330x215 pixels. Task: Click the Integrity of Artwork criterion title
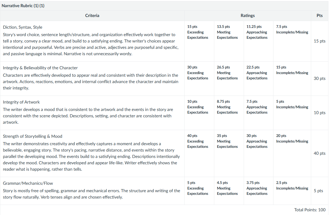(x=21, y=102)
